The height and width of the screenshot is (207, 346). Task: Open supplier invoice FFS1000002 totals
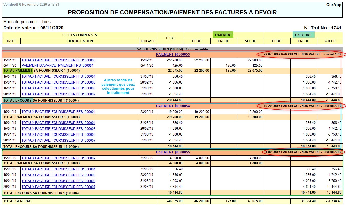tap(58, 158)
